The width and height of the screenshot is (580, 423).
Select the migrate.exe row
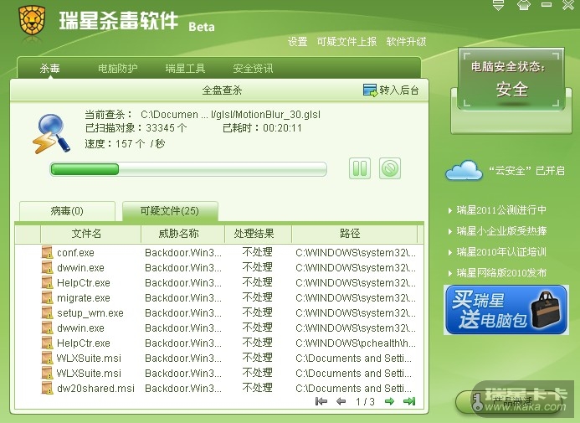[x=219, y=298]
